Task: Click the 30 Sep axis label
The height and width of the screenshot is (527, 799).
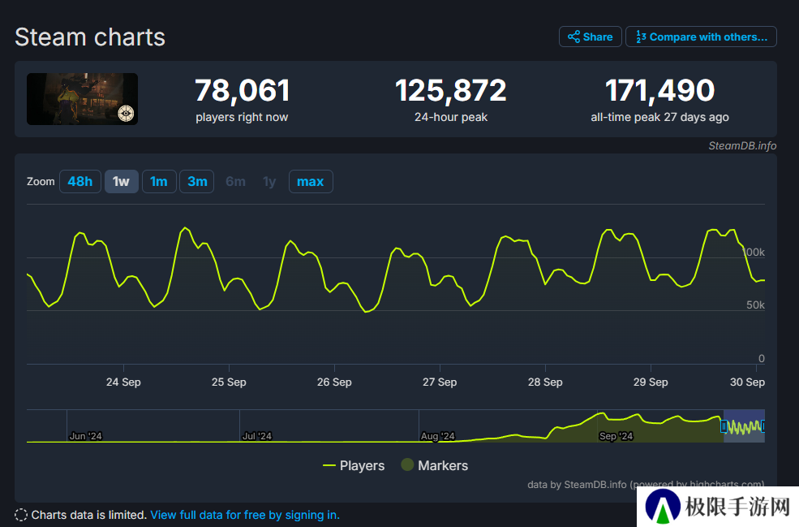Action: (x=747, y=382)
